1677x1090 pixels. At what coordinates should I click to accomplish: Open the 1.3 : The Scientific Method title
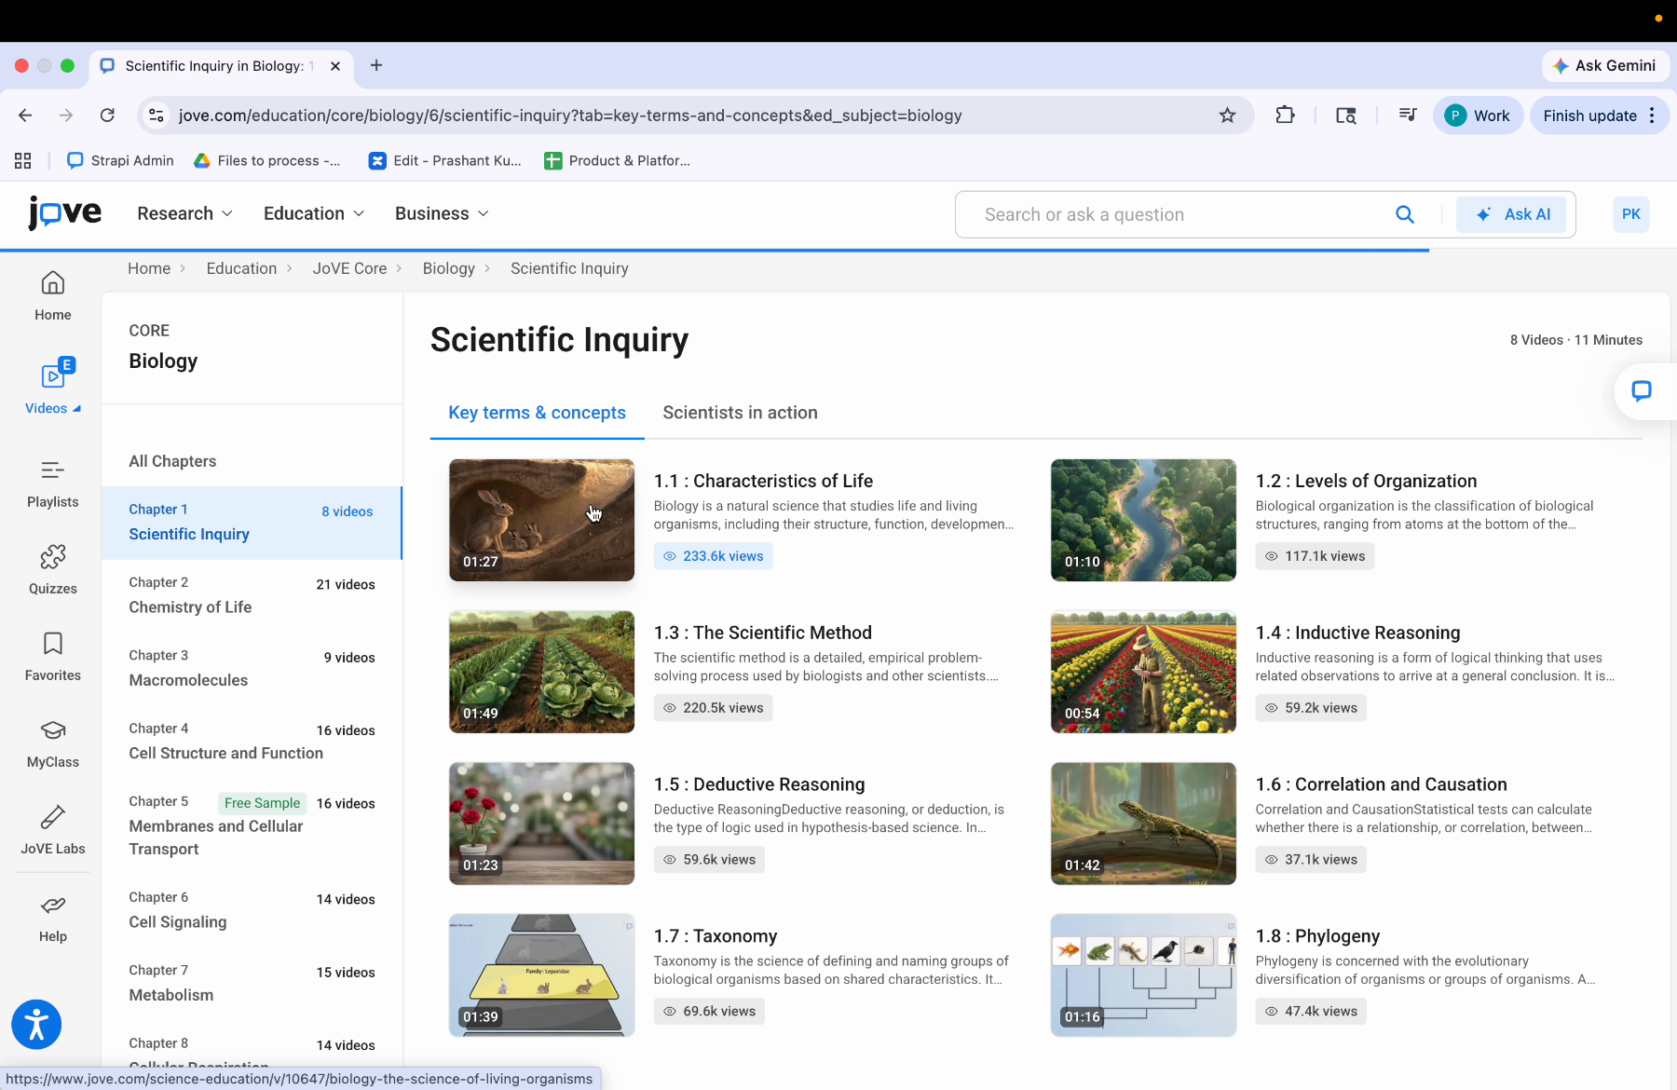click(x=762, y=633)
